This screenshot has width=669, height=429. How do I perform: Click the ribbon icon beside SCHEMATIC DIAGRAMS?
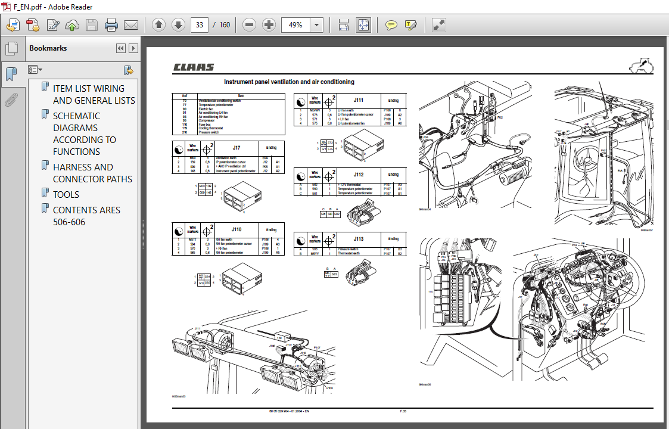(45, 114)
